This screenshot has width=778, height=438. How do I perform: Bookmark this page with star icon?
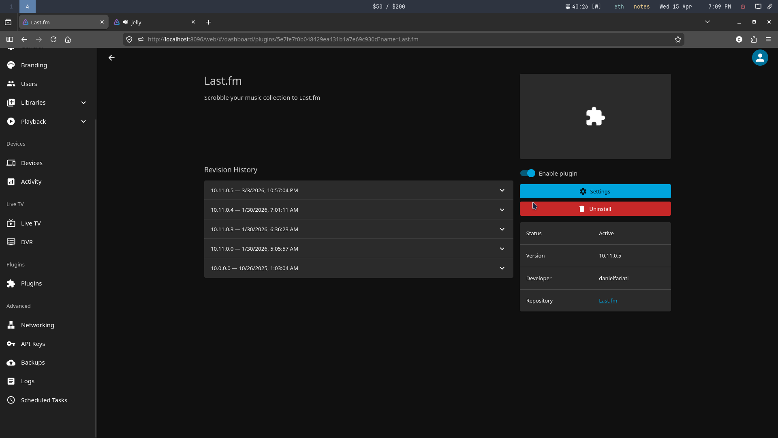(678, 39)
